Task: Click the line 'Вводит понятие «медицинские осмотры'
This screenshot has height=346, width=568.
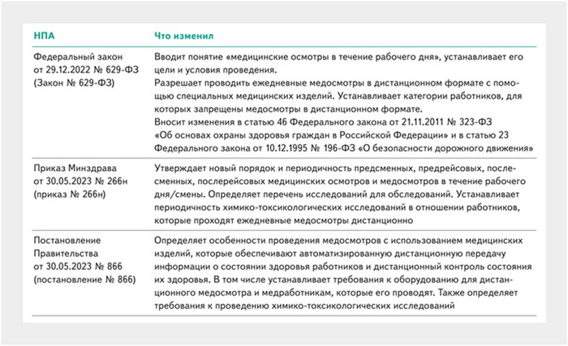Action: point(338,57)
